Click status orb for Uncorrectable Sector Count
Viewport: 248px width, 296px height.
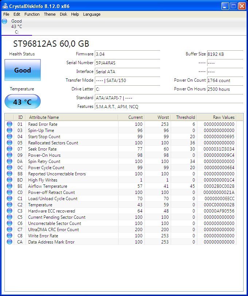point(9,223)
